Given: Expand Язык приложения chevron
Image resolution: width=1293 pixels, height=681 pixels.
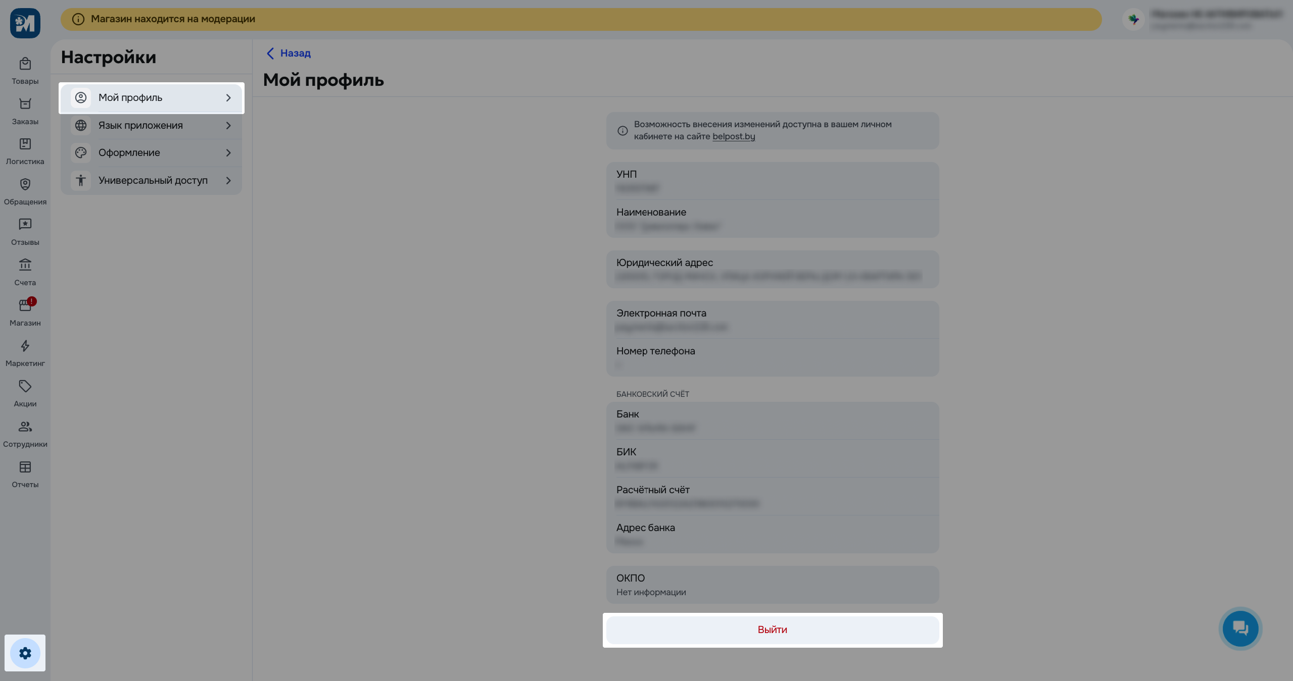Looking at the screenshot, I should (x=228, y=125).
